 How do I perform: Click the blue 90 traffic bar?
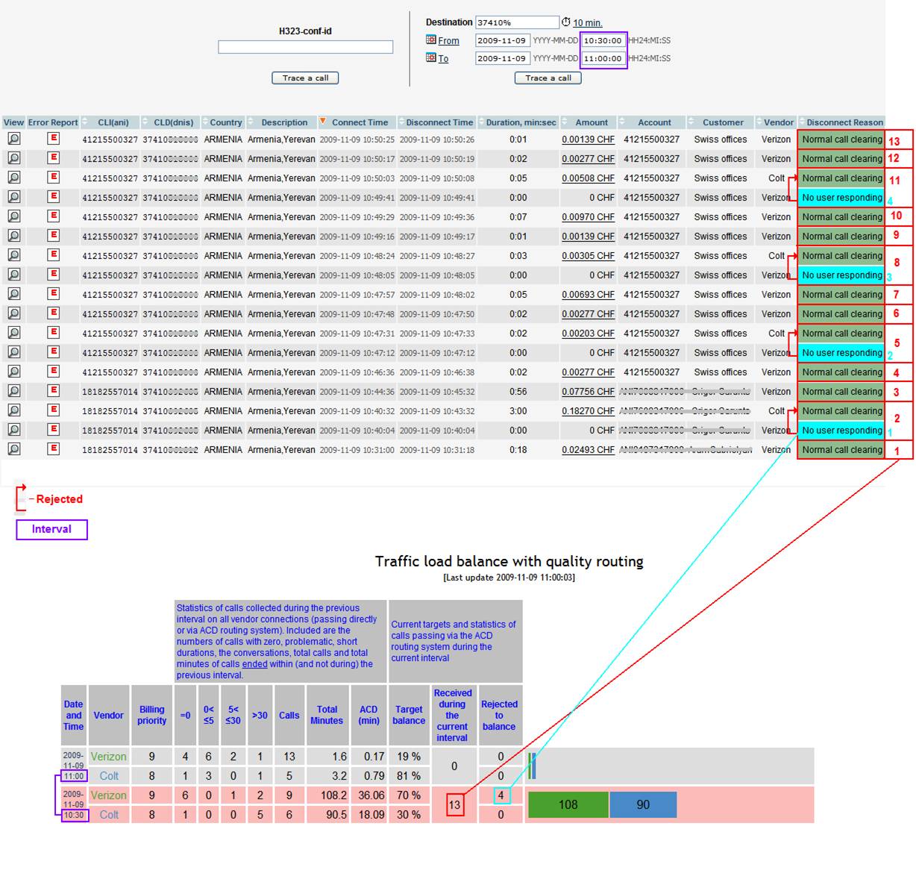coord(643,804)
